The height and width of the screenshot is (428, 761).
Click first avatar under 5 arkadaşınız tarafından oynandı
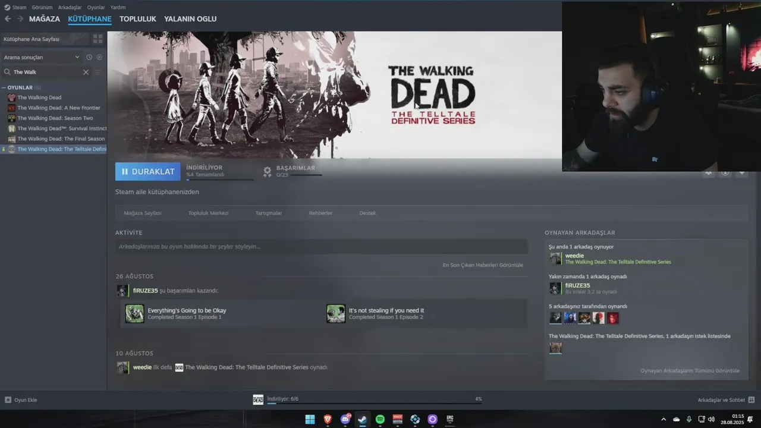(x=555, y=318)
